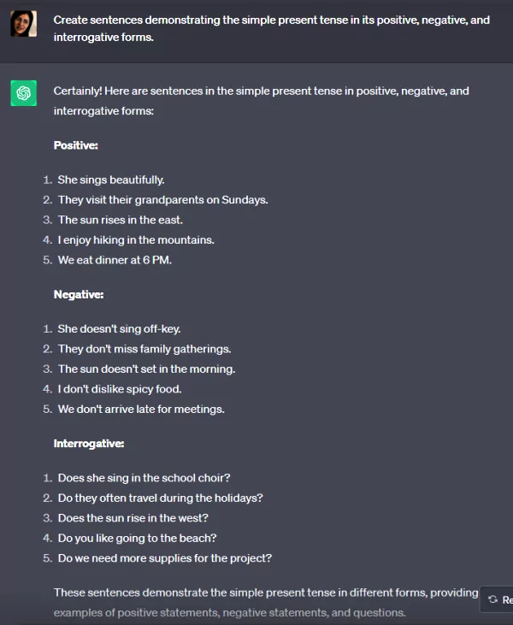Click They visit their grandparents on Sundays

click(x=163, y=200)
